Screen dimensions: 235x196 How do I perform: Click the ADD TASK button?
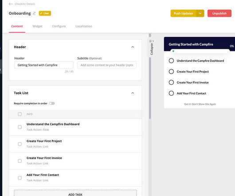coord(75,193)
